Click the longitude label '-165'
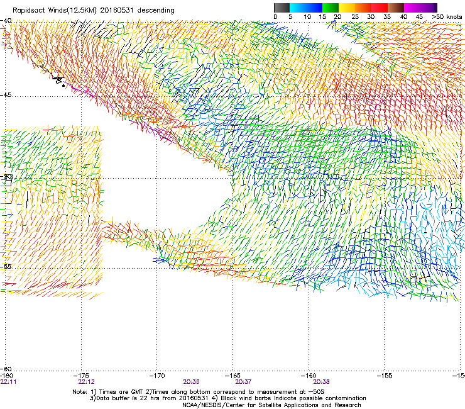This screenshot has height=409, width=465. click(x=232, y=376)
